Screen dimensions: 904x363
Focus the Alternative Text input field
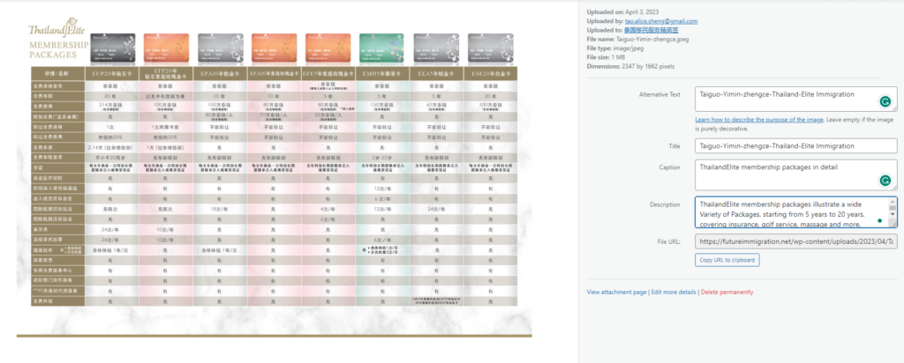pos(796,99)
